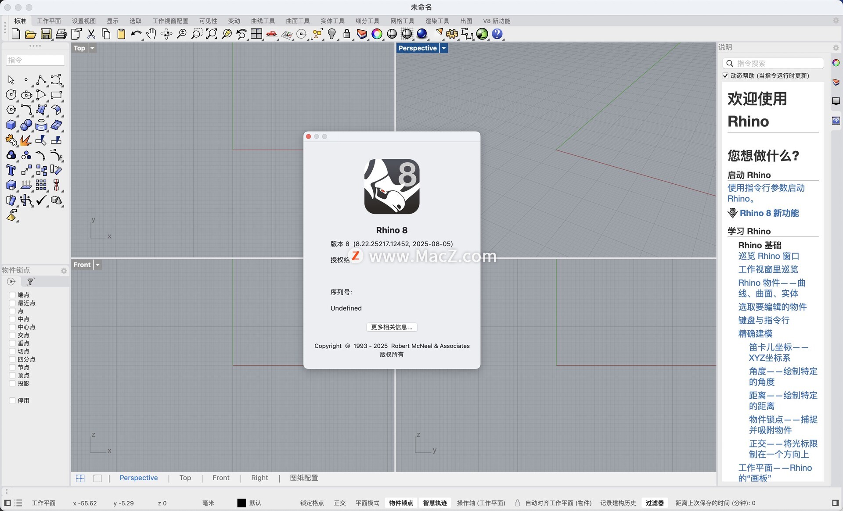843x511 pixels.
Task: Open the Top viewport dropdown arrow
Action: [x=92, y=48]
